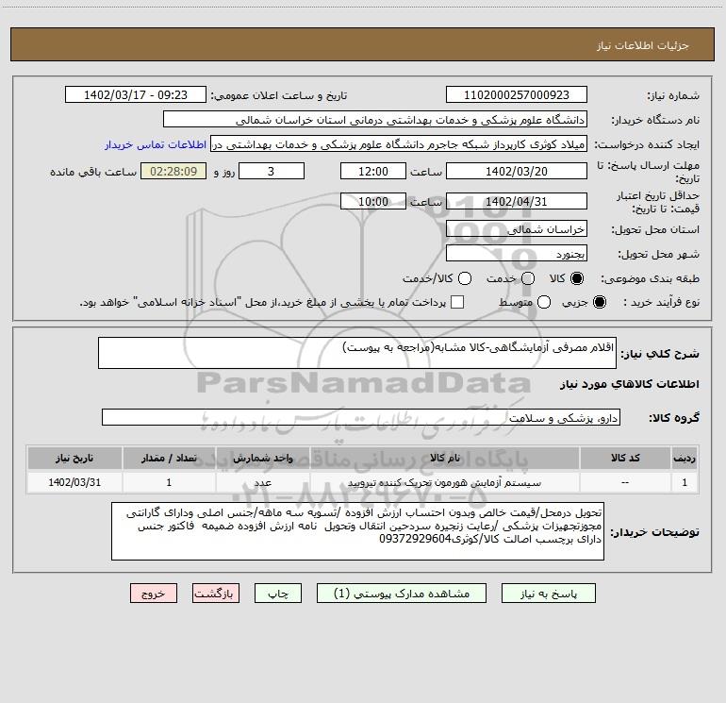Click the کد کالا column header
726x703 pixels.
(x=625, y=459)
